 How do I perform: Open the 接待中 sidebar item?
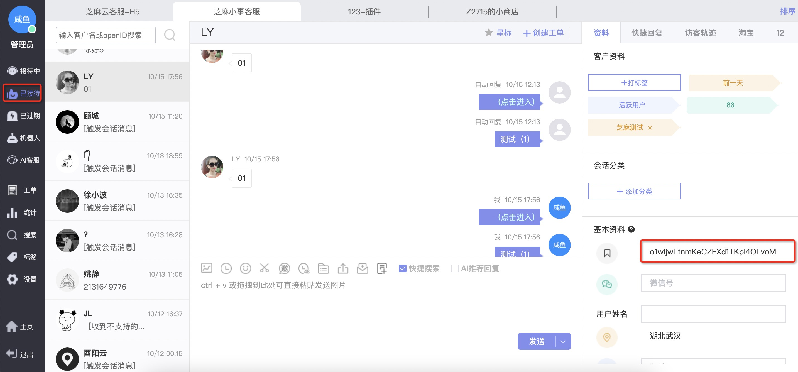(x=23, y=71)
